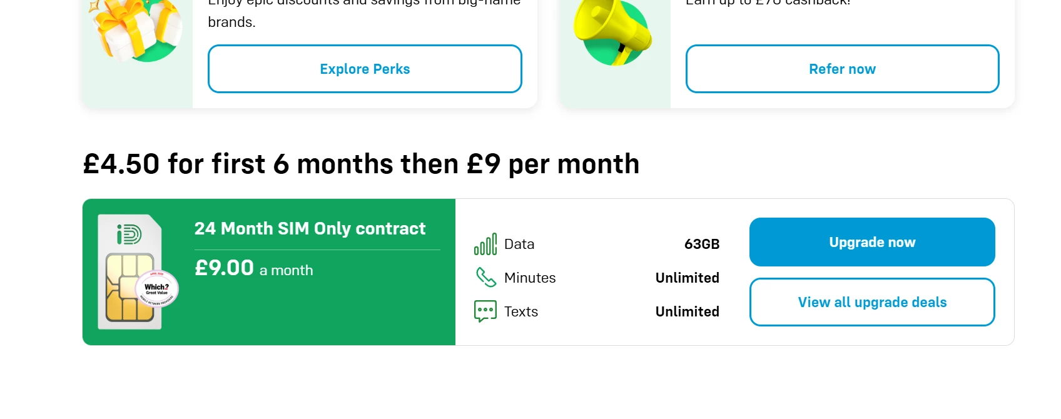
Task: Click the Which? Great Value badge
Action: [x=157, y=290]
